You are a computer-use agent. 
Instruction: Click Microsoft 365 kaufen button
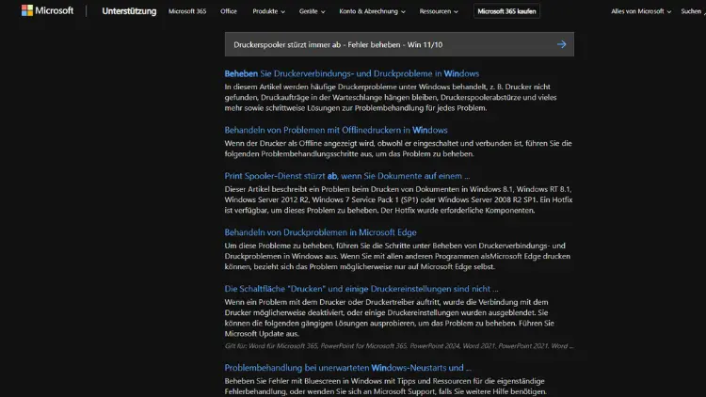[x=506, y=11]
